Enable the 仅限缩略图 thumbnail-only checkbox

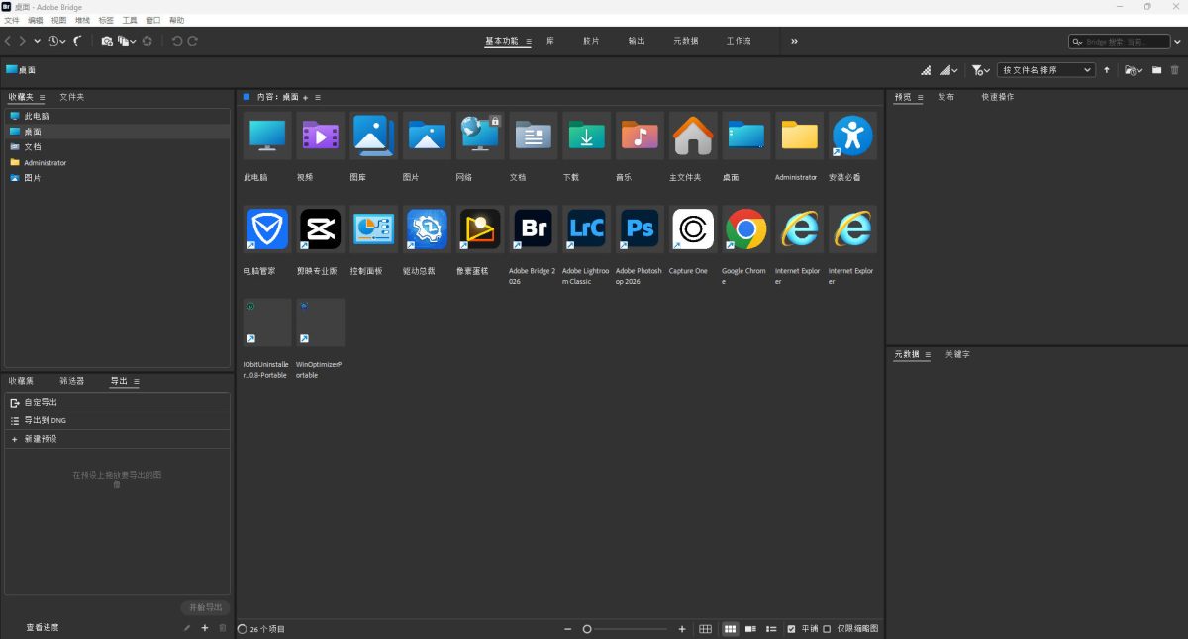click(x=827, y=629)
